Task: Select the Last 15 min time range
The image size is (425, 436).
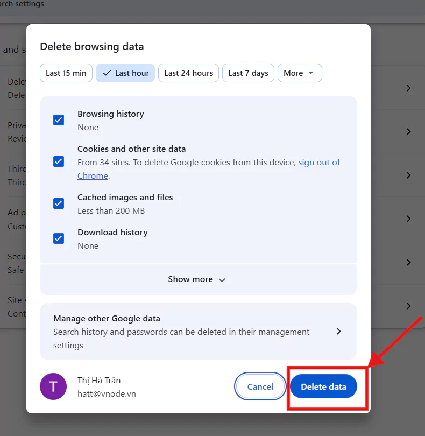Action: [x=66, y=73]
